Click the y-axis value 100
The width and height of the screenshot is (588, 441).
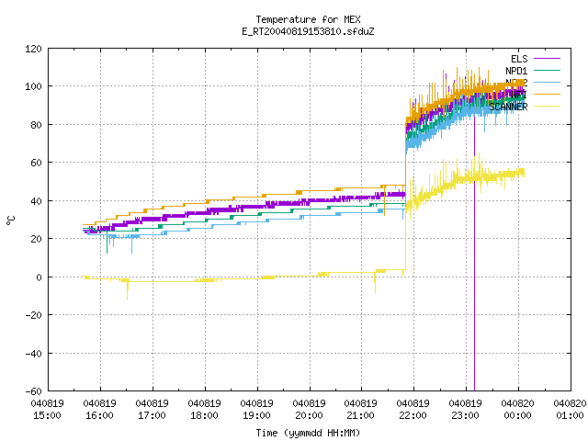coord(33,86)
